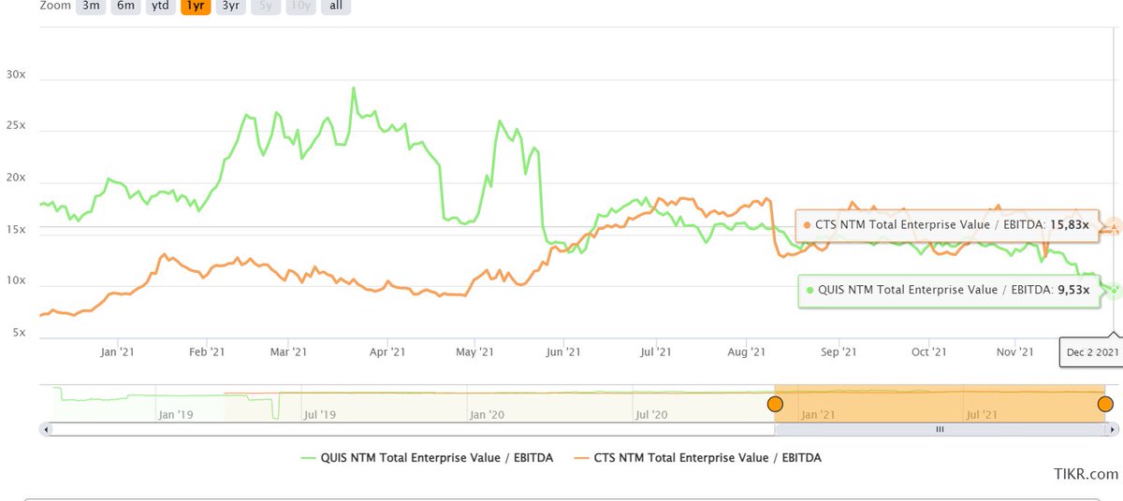The image size is (1123, 501).
Task: Click the Zoom label text
Action: tap(53, 6)
